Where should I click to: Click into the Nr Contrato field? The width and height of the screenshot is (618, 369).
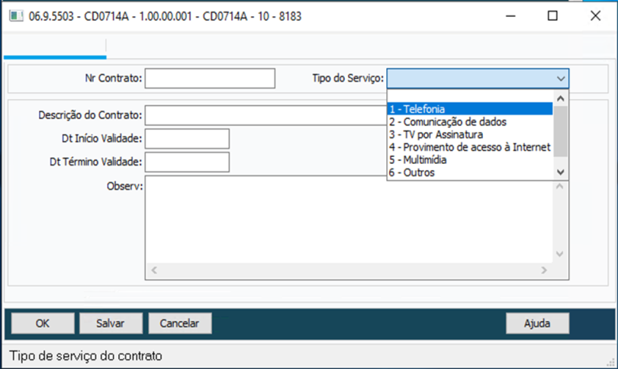point(209,78)
